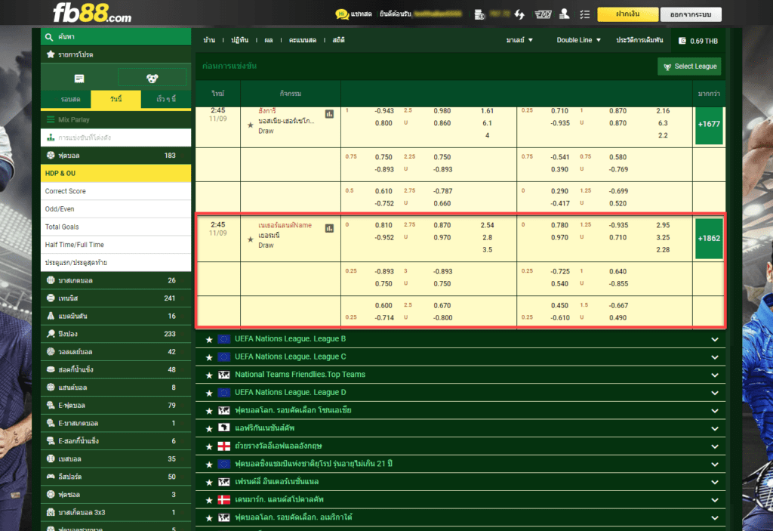The image size is (773, 531).
Task: Select the bet slip list icon in sidebar
Action: (x=79, y=79)
